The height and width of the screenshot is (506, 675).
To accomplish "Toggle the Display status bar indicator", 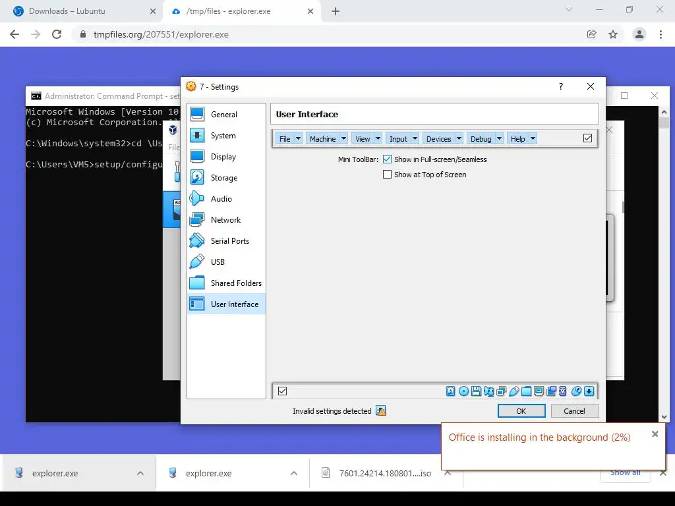I will pos(539,391).
